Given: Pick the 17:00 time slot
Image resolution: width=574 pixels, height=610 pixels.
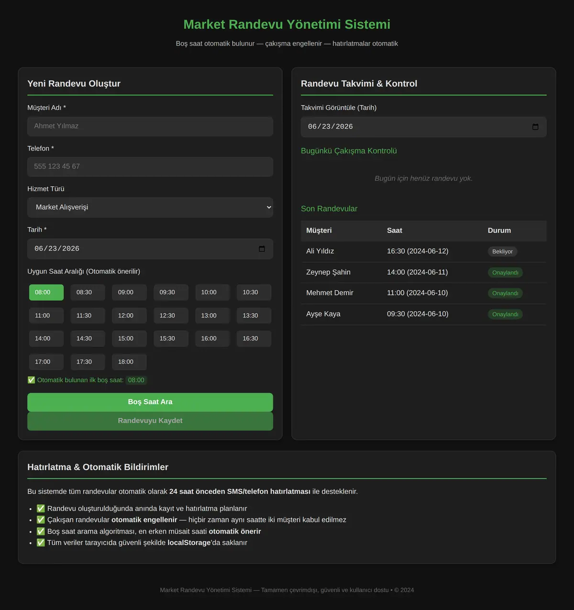Looking at the screenshot, I should [x=46, y=362].
